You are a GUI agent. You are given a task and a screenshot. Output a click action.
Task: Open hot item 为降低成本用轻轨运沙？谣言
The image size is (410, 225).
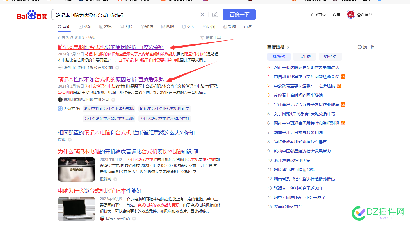[x=300, y=142]
